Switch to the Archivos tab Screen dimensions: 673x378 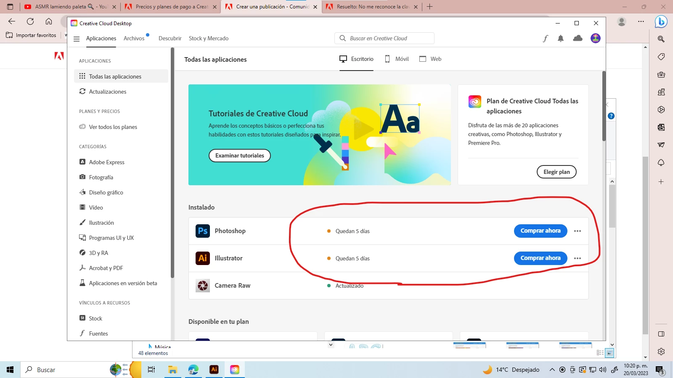(x=134, y=38)
